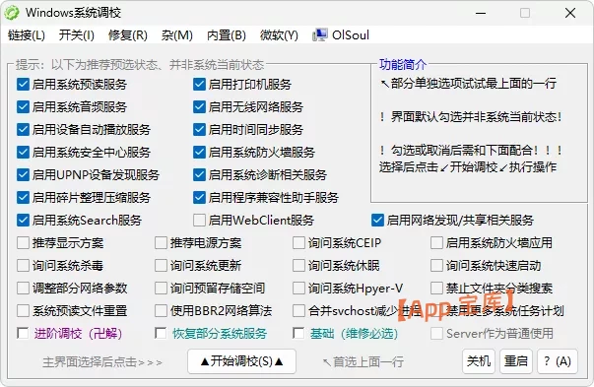594x387 pixels.
Task: Open the 开关(I) menu
Action: (x=76, y=35)
